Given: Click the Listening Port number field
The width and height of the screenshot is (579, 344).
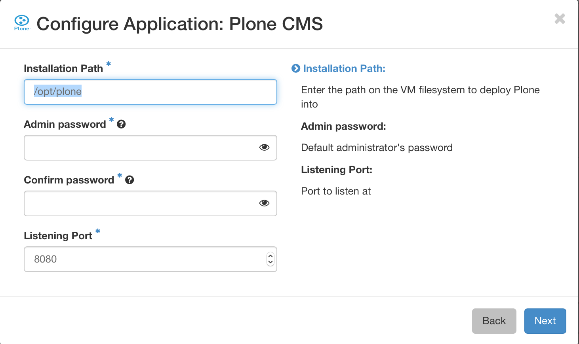Looking at the screenshot, I should point(143,259).
